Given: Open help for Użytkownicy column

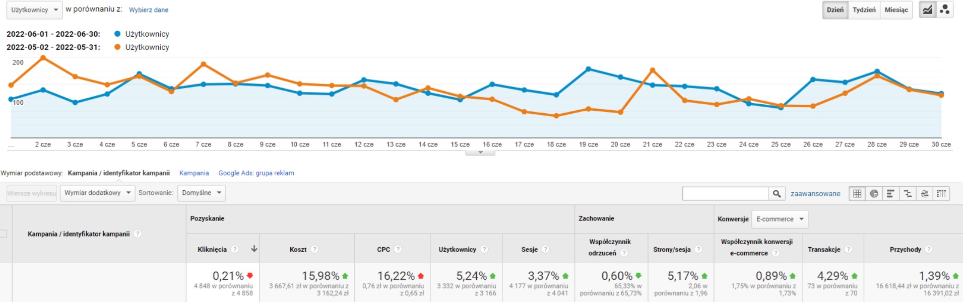Looking at the screenshot, I should [x=484, y=249].
